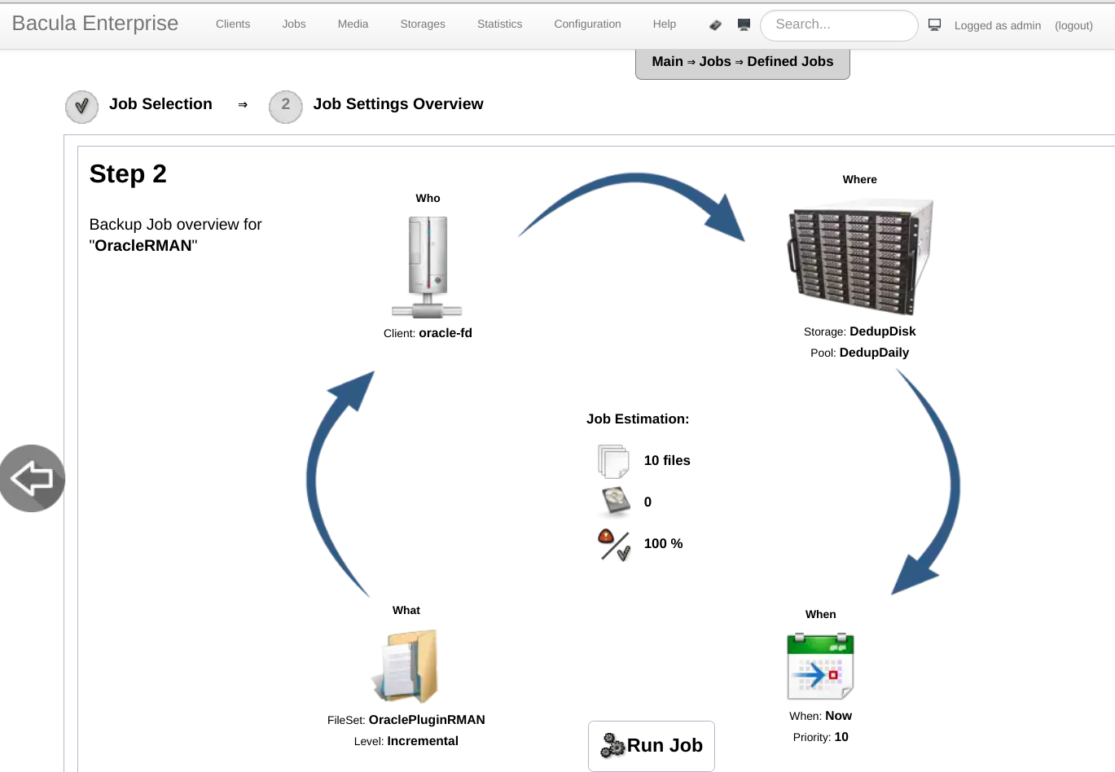
Task: Open the Media menu
Action: click(353, 24)
